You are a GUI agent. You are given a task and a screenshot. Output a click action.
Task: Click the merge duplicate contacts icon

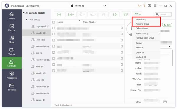pyautogui.click(x=126, y=14)
